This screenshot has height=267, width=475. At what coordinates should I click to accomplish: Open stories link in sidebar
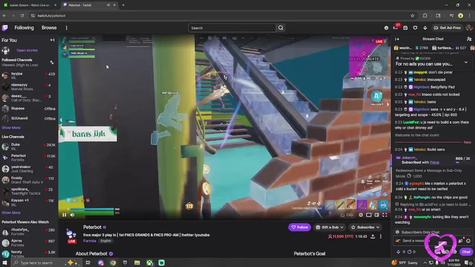27,50
